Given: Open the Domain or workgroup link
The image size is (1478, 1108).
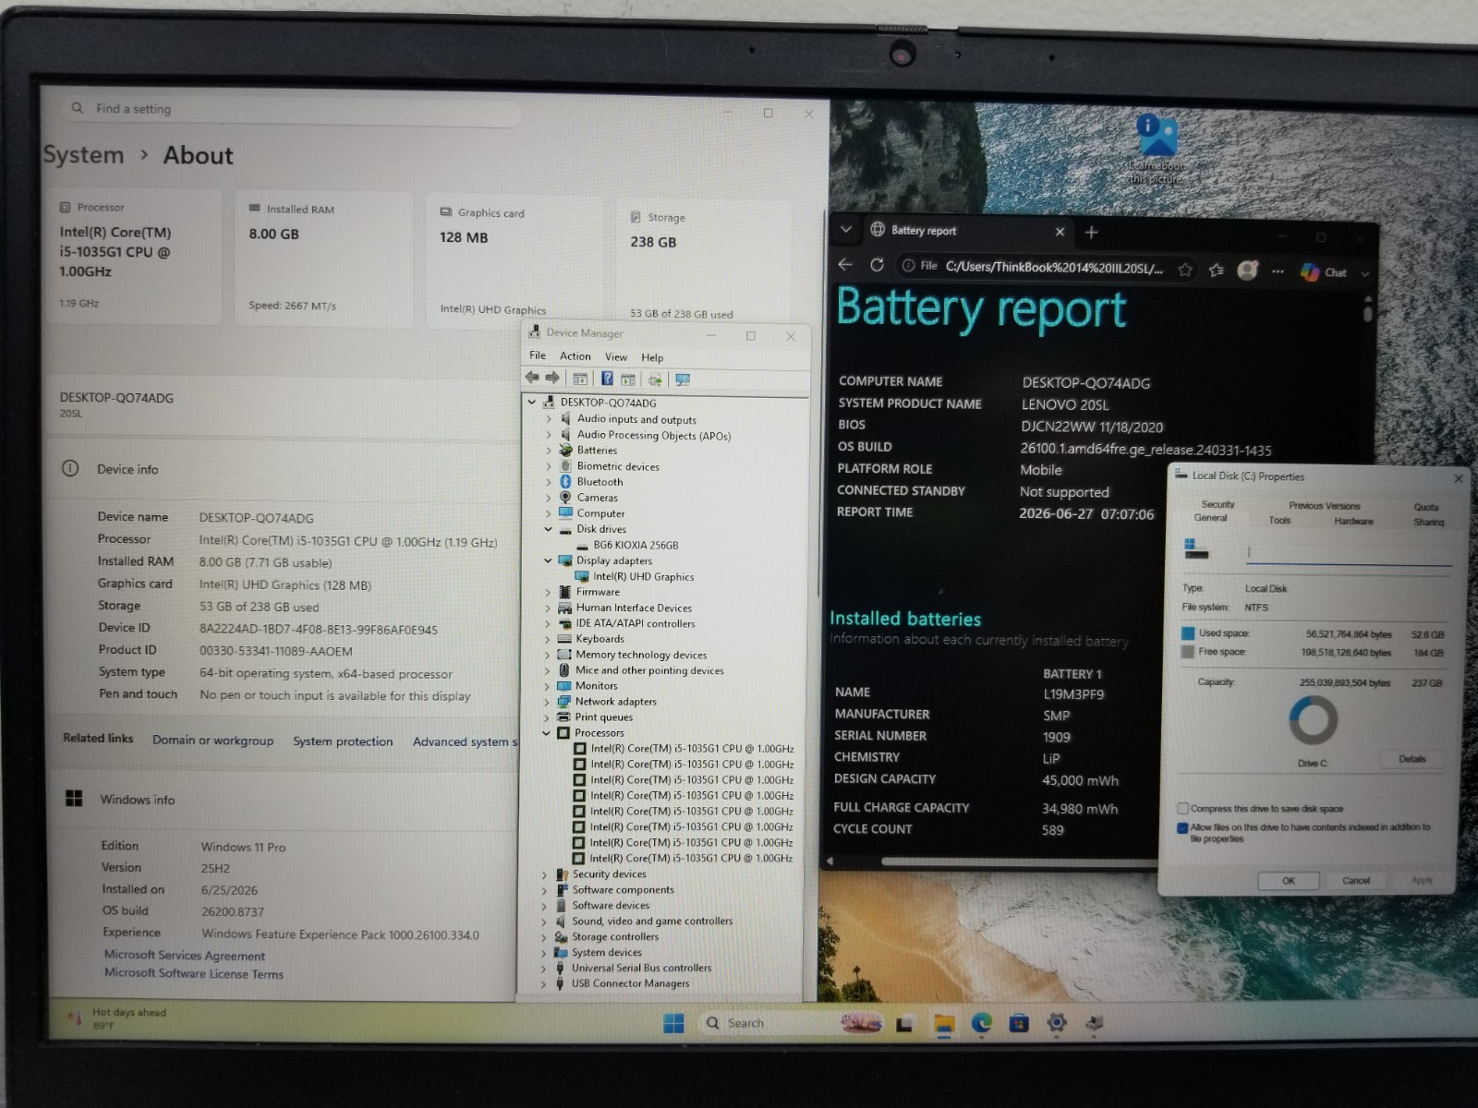Looking at the screenshot, I should pos(212,741).
